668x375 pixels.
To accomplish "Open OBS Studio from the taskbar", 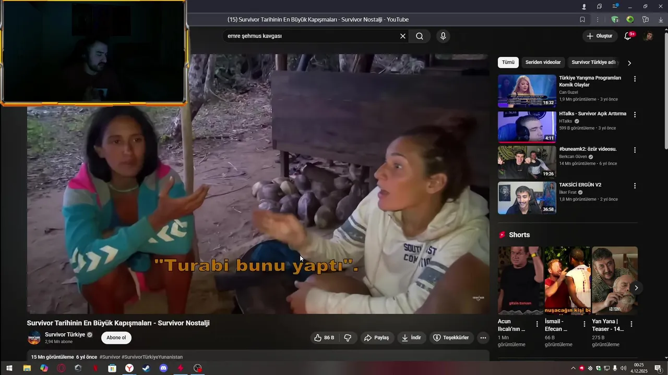I will [x=197, y=368].
